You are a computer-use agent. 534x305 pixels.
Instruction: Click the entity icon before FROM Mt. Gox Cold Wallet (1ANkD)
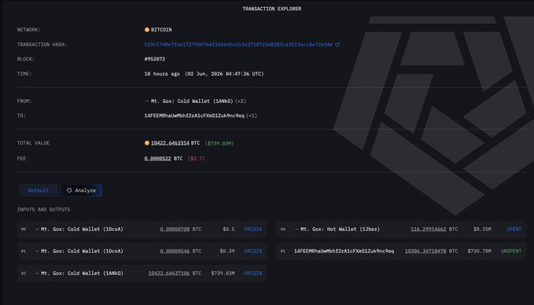147,101
